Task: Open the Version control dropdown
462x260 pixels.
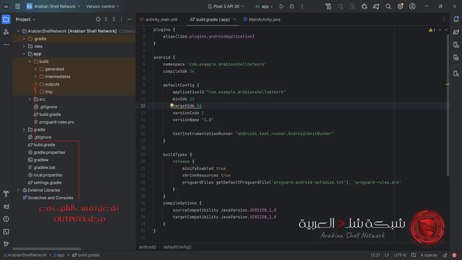Action: [x=103, y=6]
